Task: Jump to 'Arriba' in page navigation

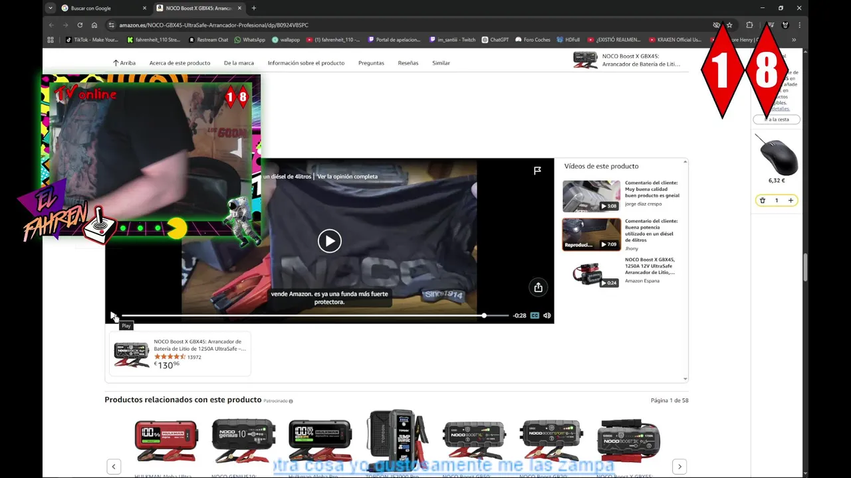Action: (x=124, y=63)
